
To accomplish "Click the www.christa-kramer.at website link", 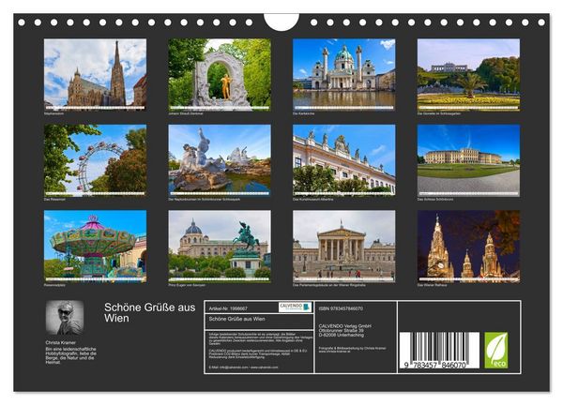I will 333,352.
